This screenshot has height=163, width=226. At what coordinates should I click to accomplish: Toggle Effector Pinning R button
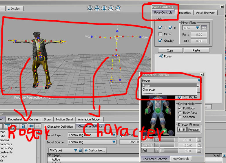click(x=184, y=130)
